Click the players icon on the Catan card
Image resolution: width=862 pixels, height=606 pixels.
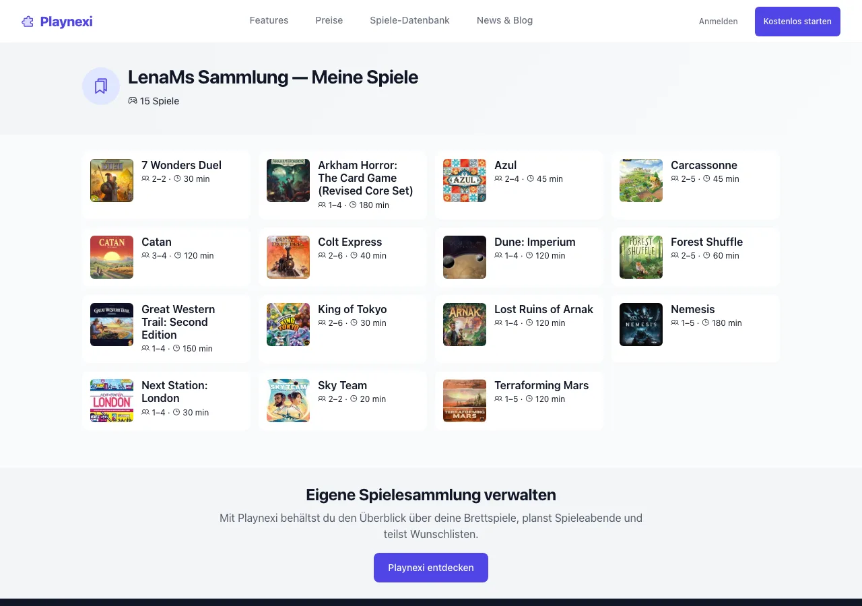click(x=145, y=255)
